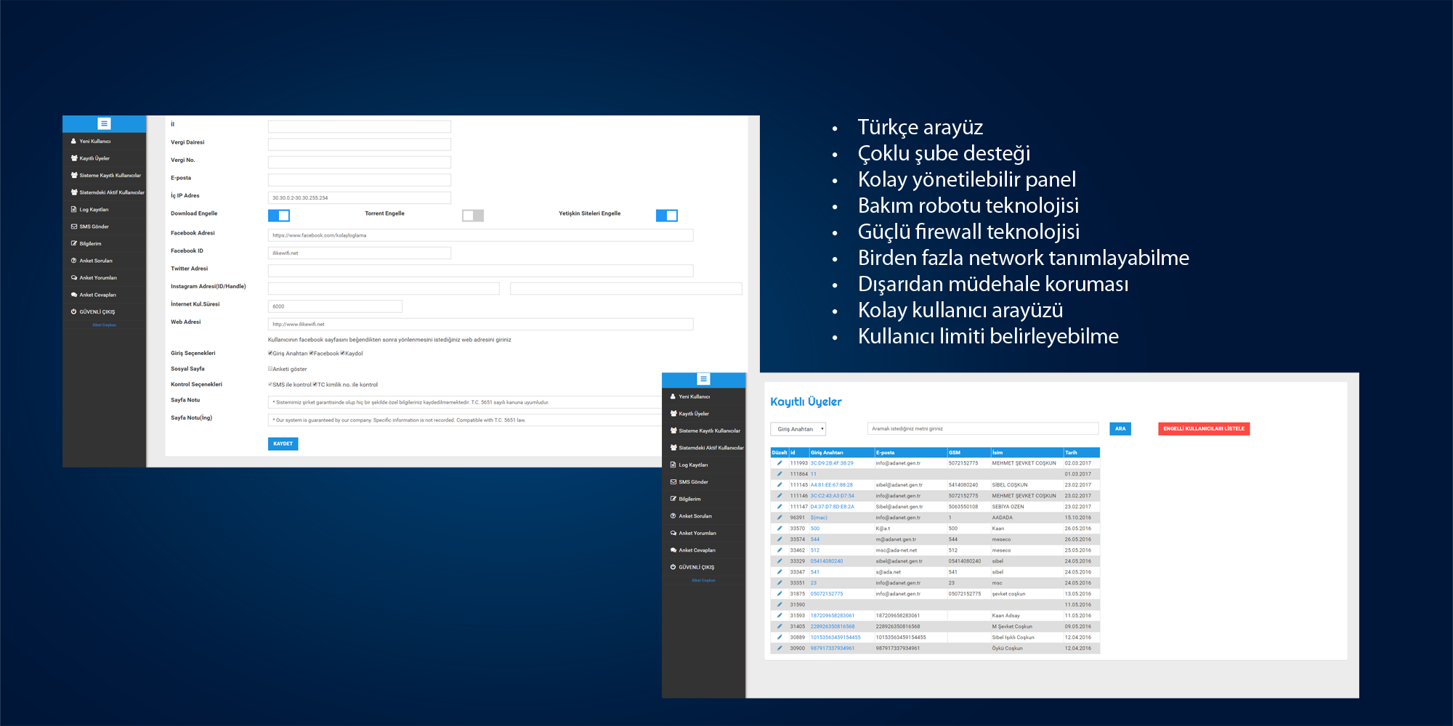Image resolution: width=1453 pixels, height=726 pixels.
Task: Open the 3C:D9:2B:4F:38:29 login key link
Action: 832,463
